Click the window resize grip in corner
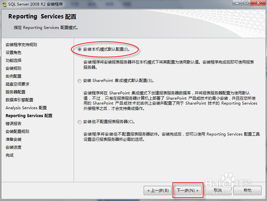Viewport: 267px width, 201px height. (264, 197)
